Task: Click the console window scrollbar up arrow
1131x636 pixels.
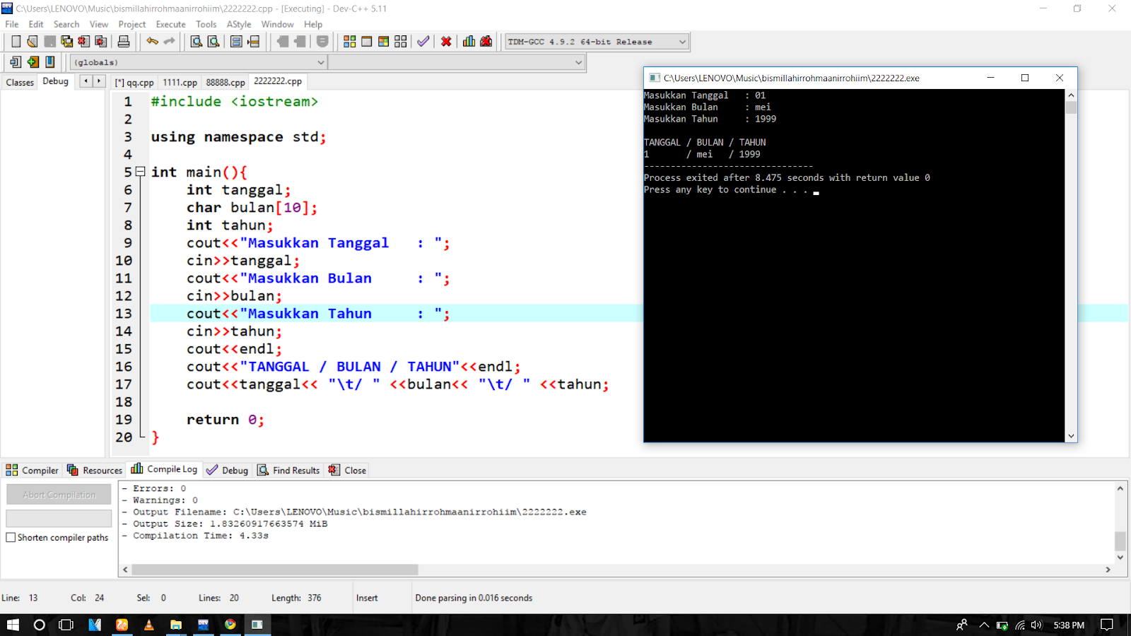Action: pyautogui.click(x=1071, y=95)
